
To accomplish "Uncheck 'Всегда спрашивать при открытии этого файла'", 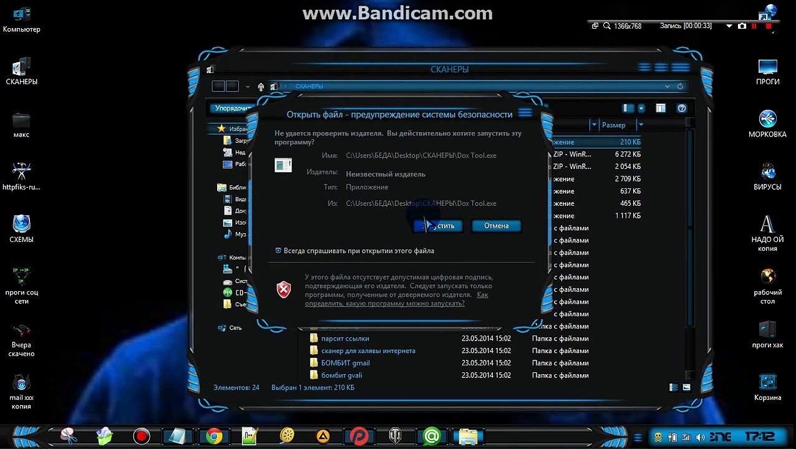I will coord(278,251).
